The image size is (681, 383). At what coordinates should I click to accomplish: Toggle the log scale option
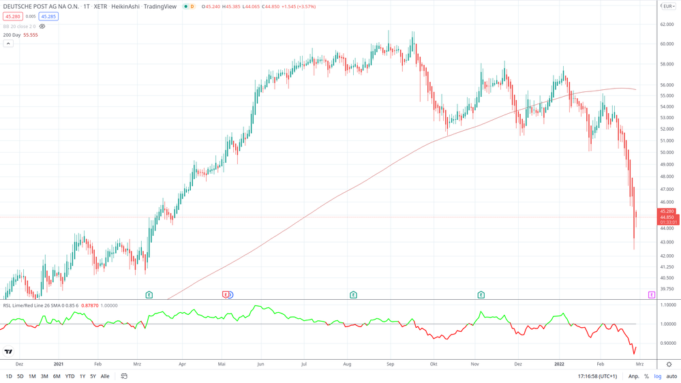[x=658, y=376]
